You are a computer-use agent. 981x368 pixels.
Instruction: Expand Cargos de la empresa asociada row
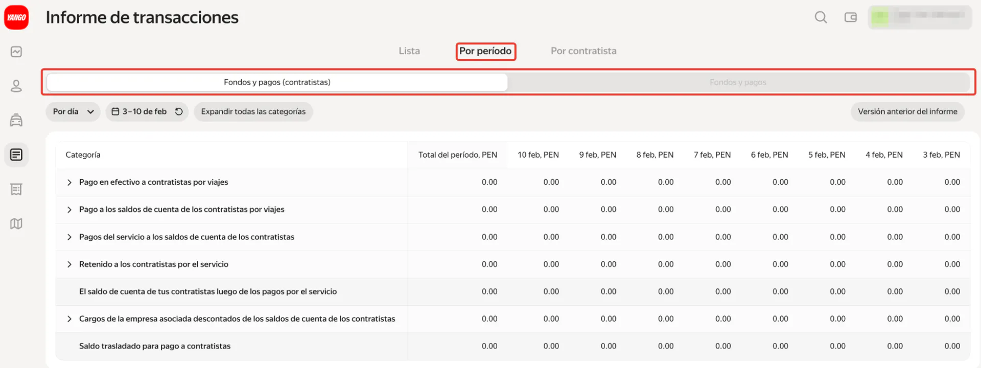tap(69, 319)
